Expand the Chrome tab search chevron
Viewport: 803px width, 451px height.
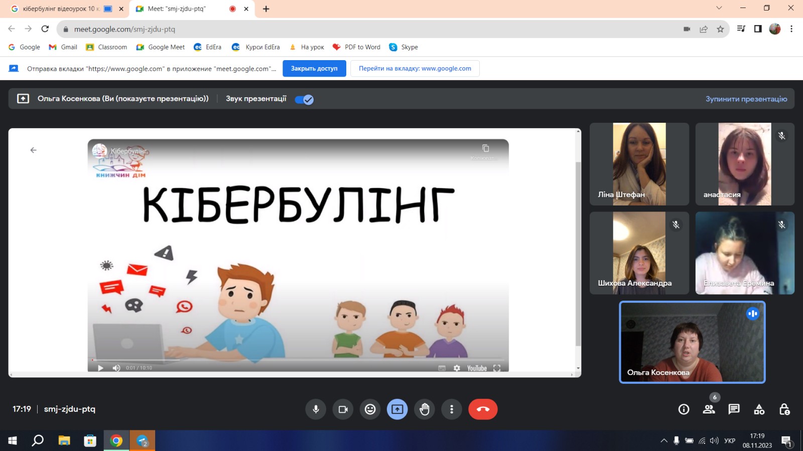[x=719, y=8]
